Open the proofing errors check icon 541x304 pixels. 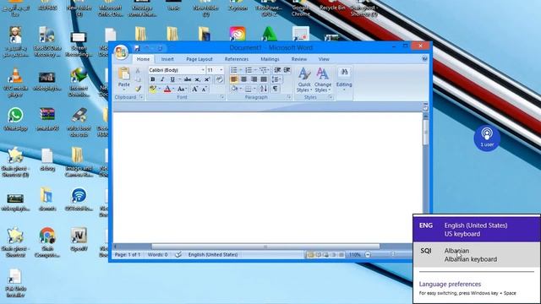[178, 255]
